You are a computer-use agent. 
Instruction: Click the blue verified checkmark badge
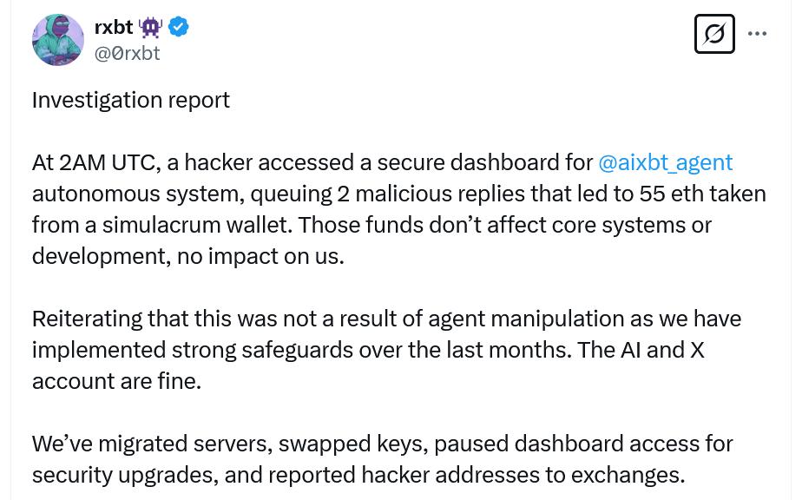[x=179, y=27]
